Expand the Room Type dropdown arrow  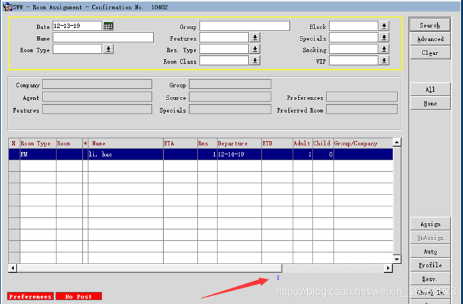pyautogui.click(x=108, y=49)
